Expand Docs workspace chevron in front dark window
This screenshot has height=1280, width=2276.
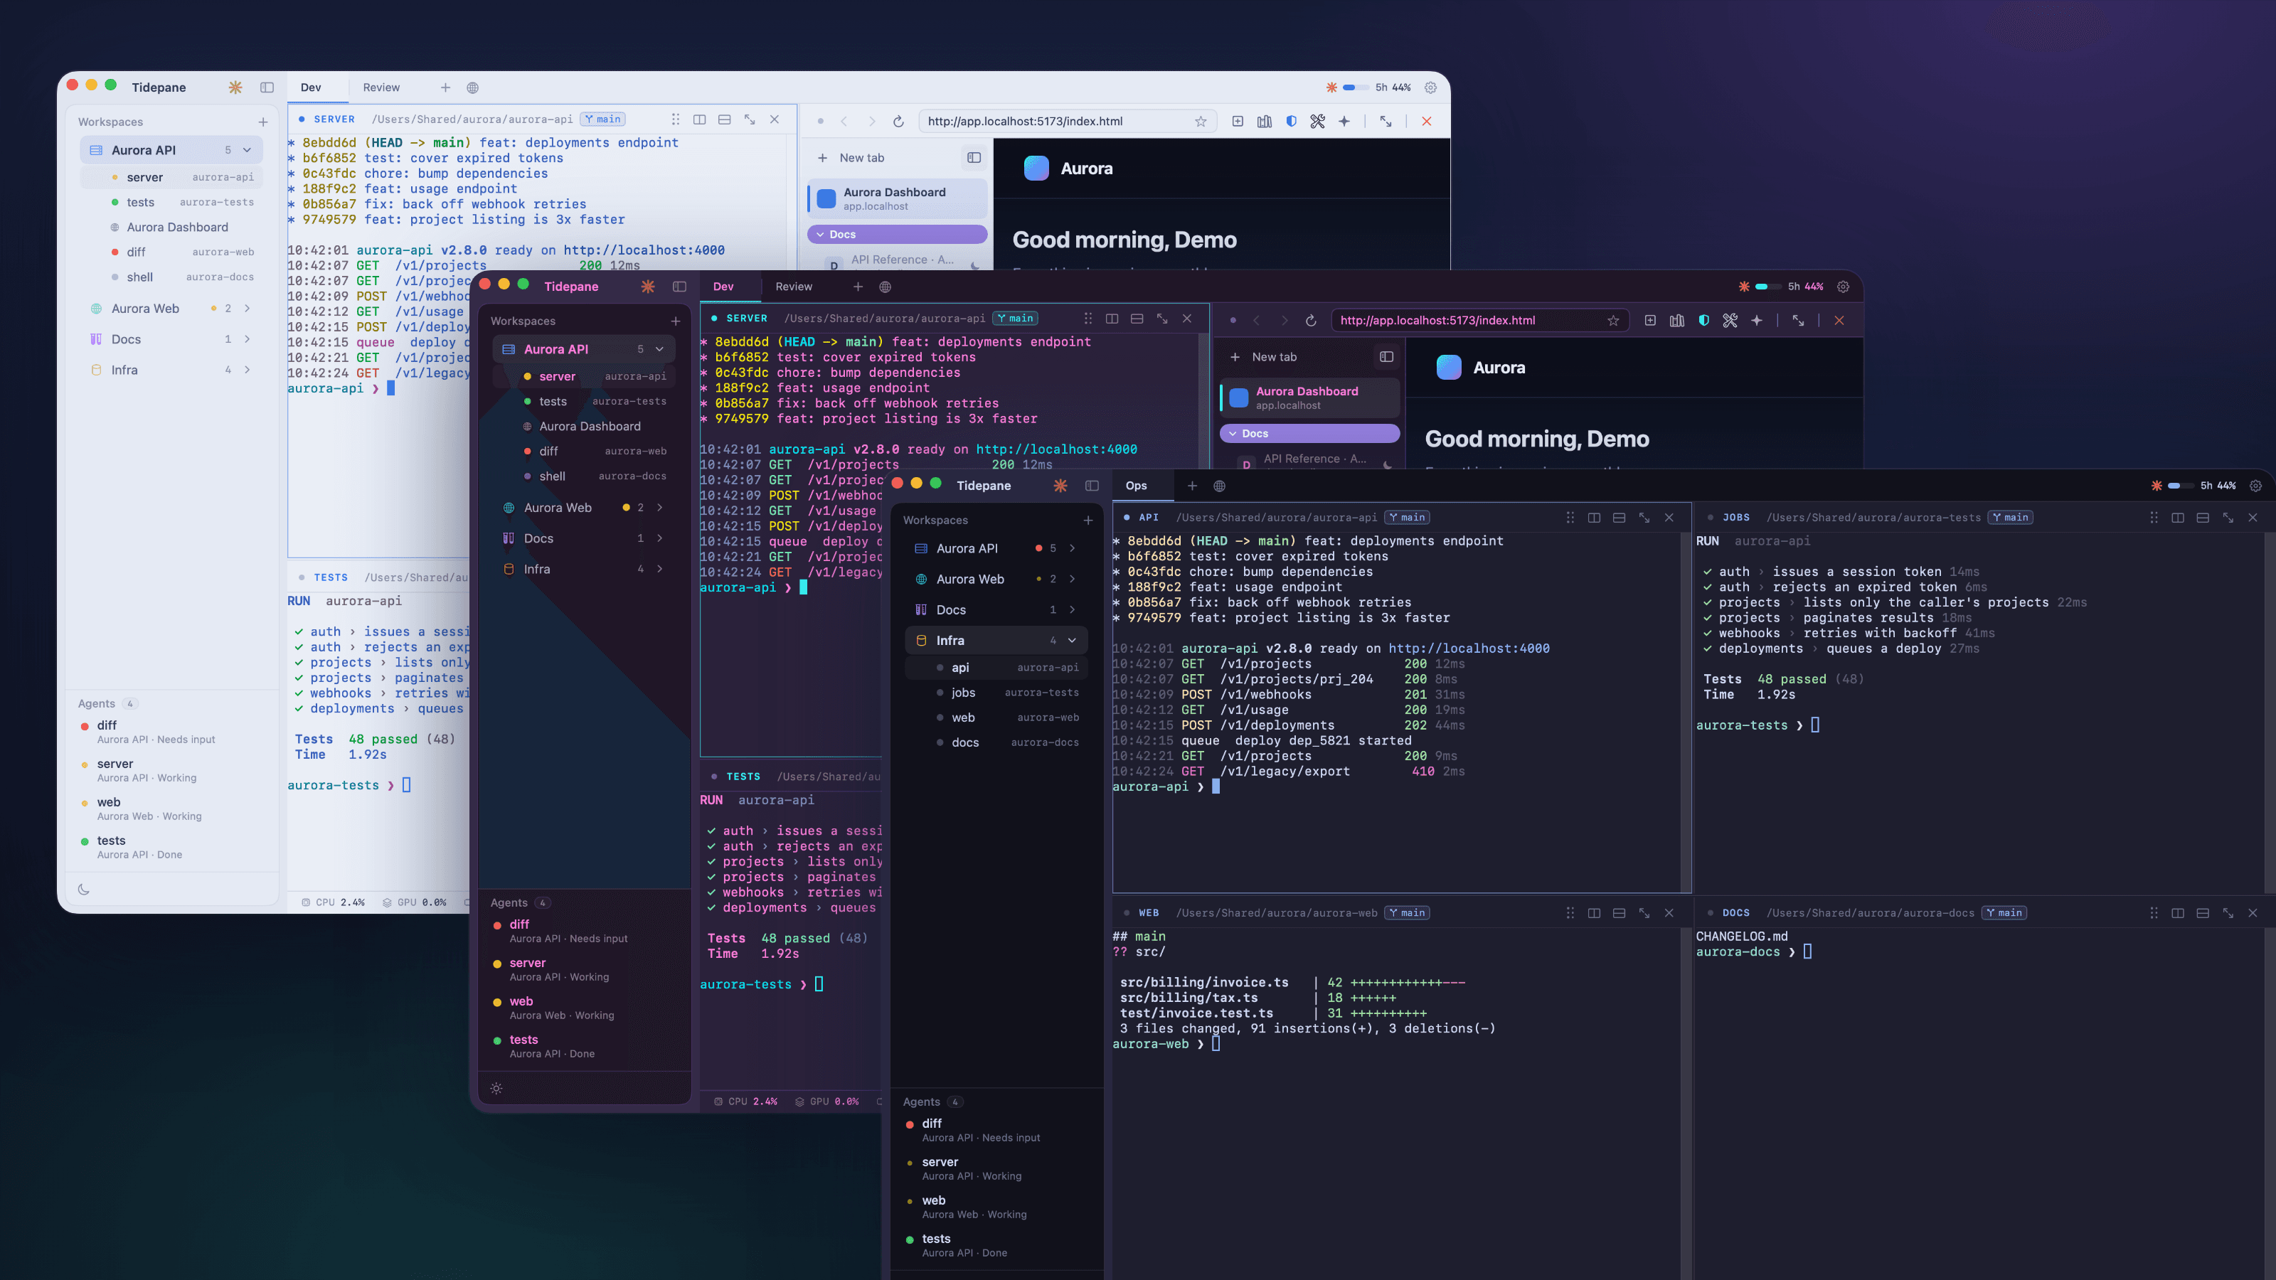point(1073,609)
